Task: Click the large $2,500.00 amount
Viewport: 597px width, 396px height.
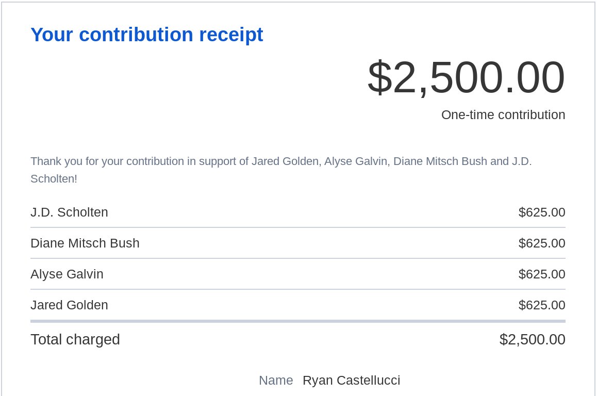Action: (x=466, y=78)
